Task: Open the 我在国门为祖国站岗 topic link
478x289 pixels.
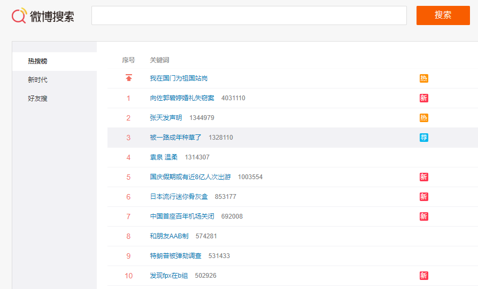Action: [179, 78]
